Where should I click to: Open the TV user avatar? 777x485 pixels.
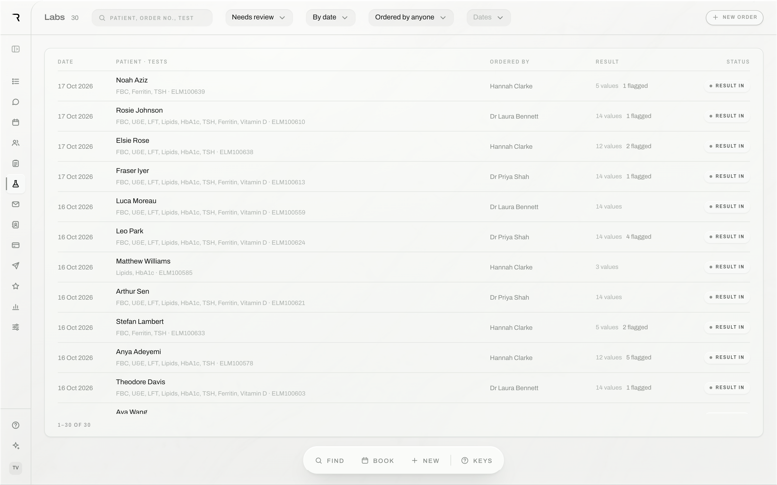16,468
